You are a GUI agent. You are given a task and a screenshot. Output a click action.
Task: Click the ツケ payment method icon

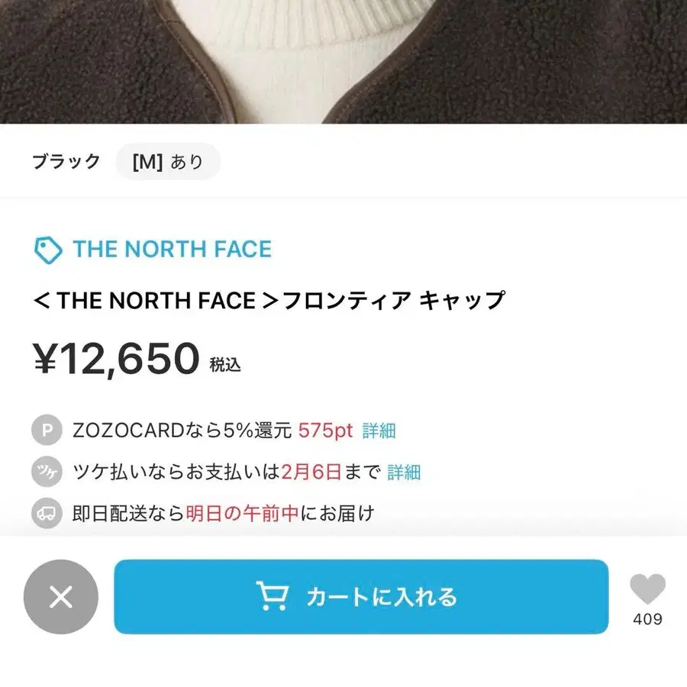click(46, 472)
